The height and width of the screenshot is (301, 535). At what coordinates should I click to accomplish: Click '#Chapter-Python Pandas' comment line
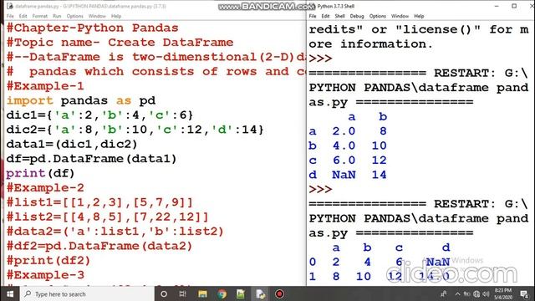tap(92, 28)
